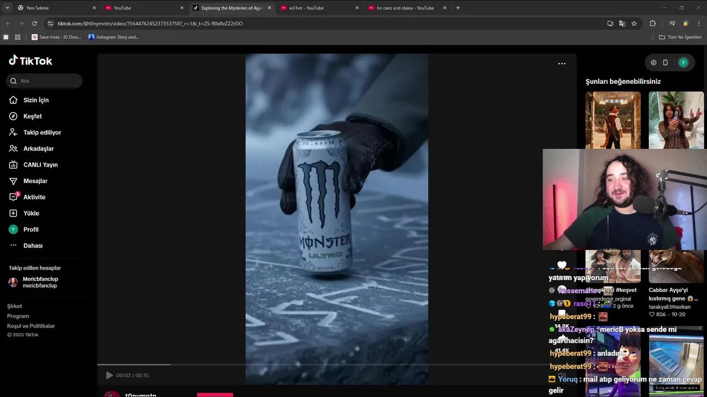The image size is (707, 397).
Task: Open media controls music icon
Action: pos(672,24)
